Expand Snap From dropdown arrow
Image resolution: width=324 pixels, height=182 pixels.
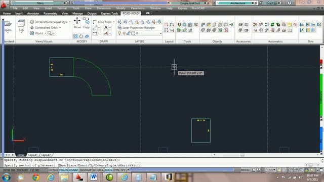113,22
